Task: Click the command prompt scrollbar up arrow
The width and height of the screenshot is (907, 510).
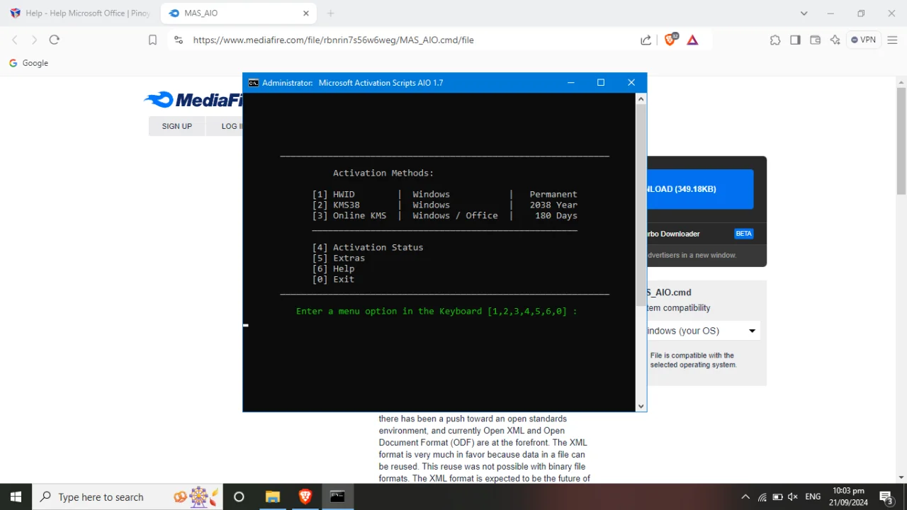Action: pyautogui.click(x=641, y=99)
